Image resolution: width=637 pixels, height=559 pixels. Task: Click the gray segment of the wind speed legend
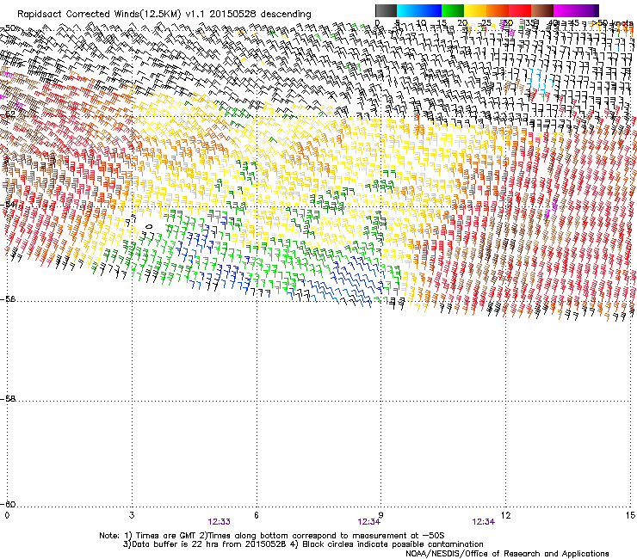386,10
